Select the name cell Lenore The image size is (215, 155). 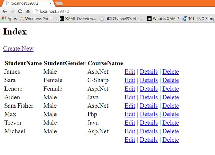13,89
